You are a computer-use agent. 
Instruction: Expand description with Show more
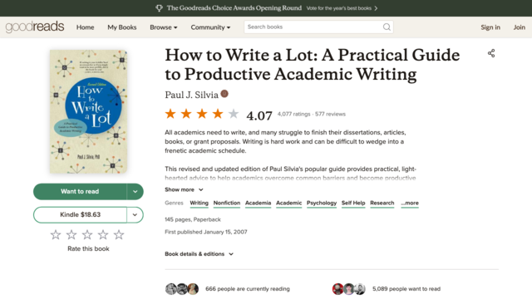pyautogui.click(x=184, y=189)
